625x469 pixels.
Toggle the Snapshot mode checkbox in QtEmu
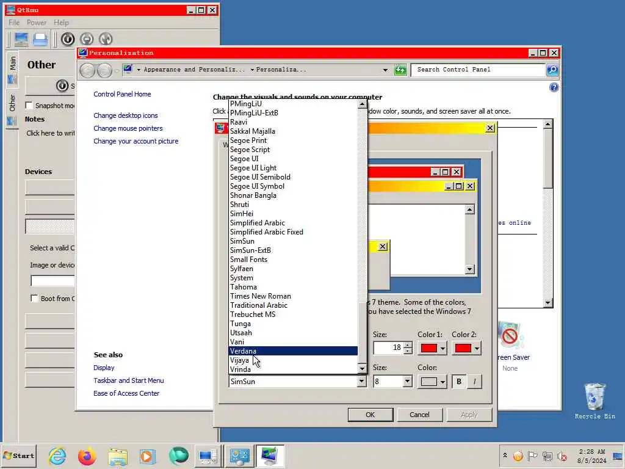(29, 105)
